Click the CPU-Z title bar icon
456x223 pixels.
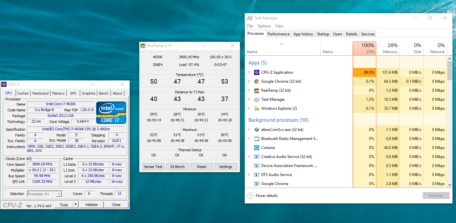tap(4, 84)
